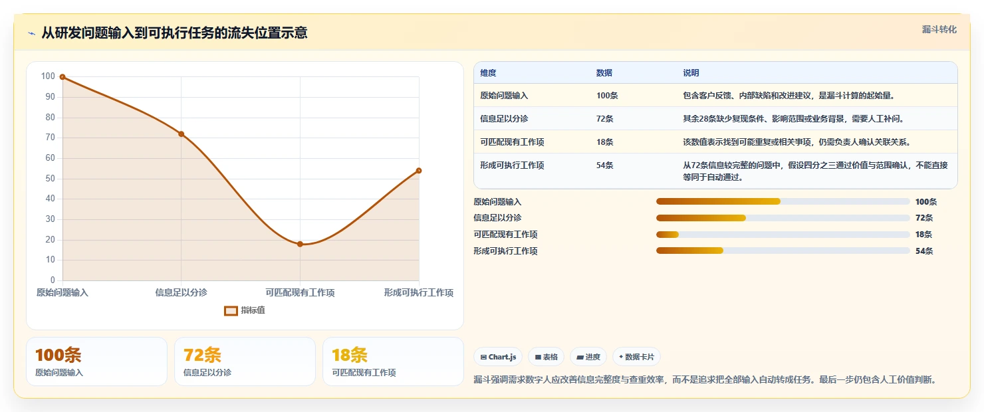Click the description beginning 该数值表示找到

click(x=797, y=142)
